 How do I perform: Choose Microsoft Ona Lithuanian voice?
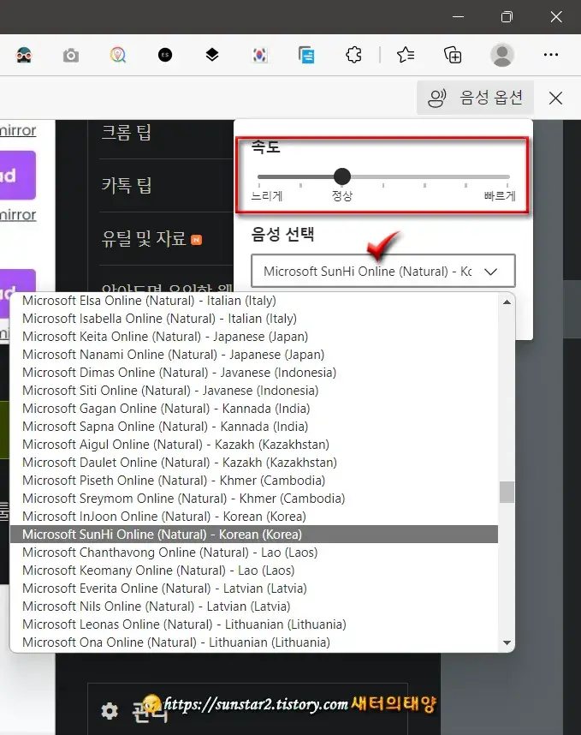point(254,642)
